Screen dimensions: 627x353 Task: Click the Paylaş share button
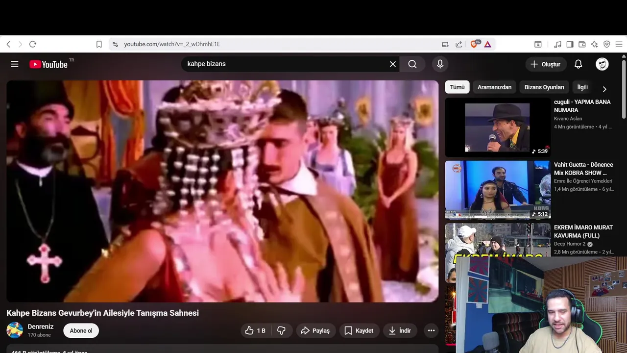315,331
